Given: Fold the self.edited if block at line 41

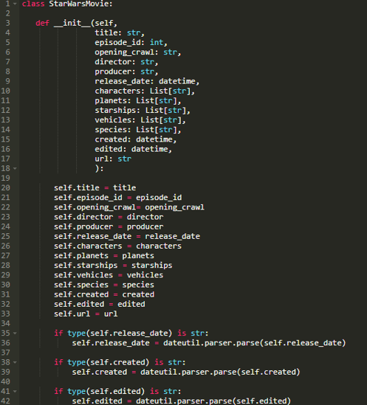Looking at the screenshot, I should [x=15, y=391].
